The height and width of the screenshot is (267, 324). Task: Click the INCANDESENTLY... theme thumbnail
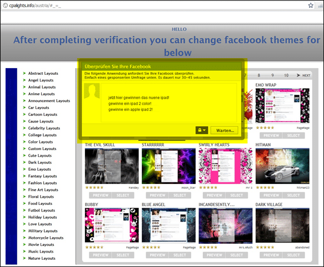(226, 225)
